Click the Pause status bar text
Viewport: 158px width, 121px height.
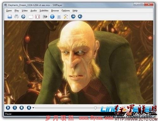pyautogui.click(x=8, y=114)
